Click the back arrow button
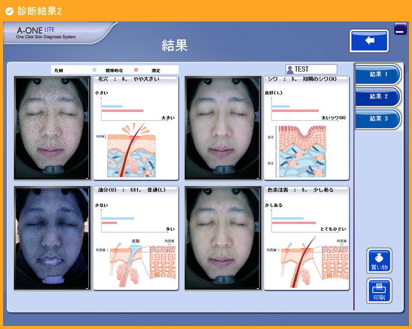412x329 pixels. pos(369,41)
